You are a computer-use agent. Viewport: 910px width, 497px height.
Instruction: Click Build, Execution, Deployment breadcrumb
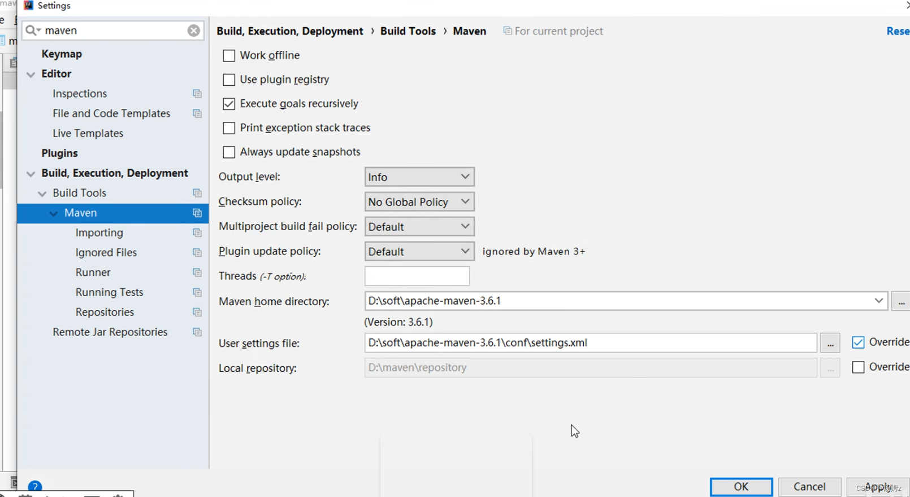290,31
